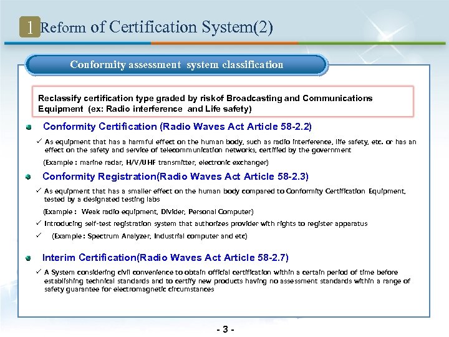
Task: Click checkmark beside the Spectrum Analyzer example
Action: pos(39,235)
